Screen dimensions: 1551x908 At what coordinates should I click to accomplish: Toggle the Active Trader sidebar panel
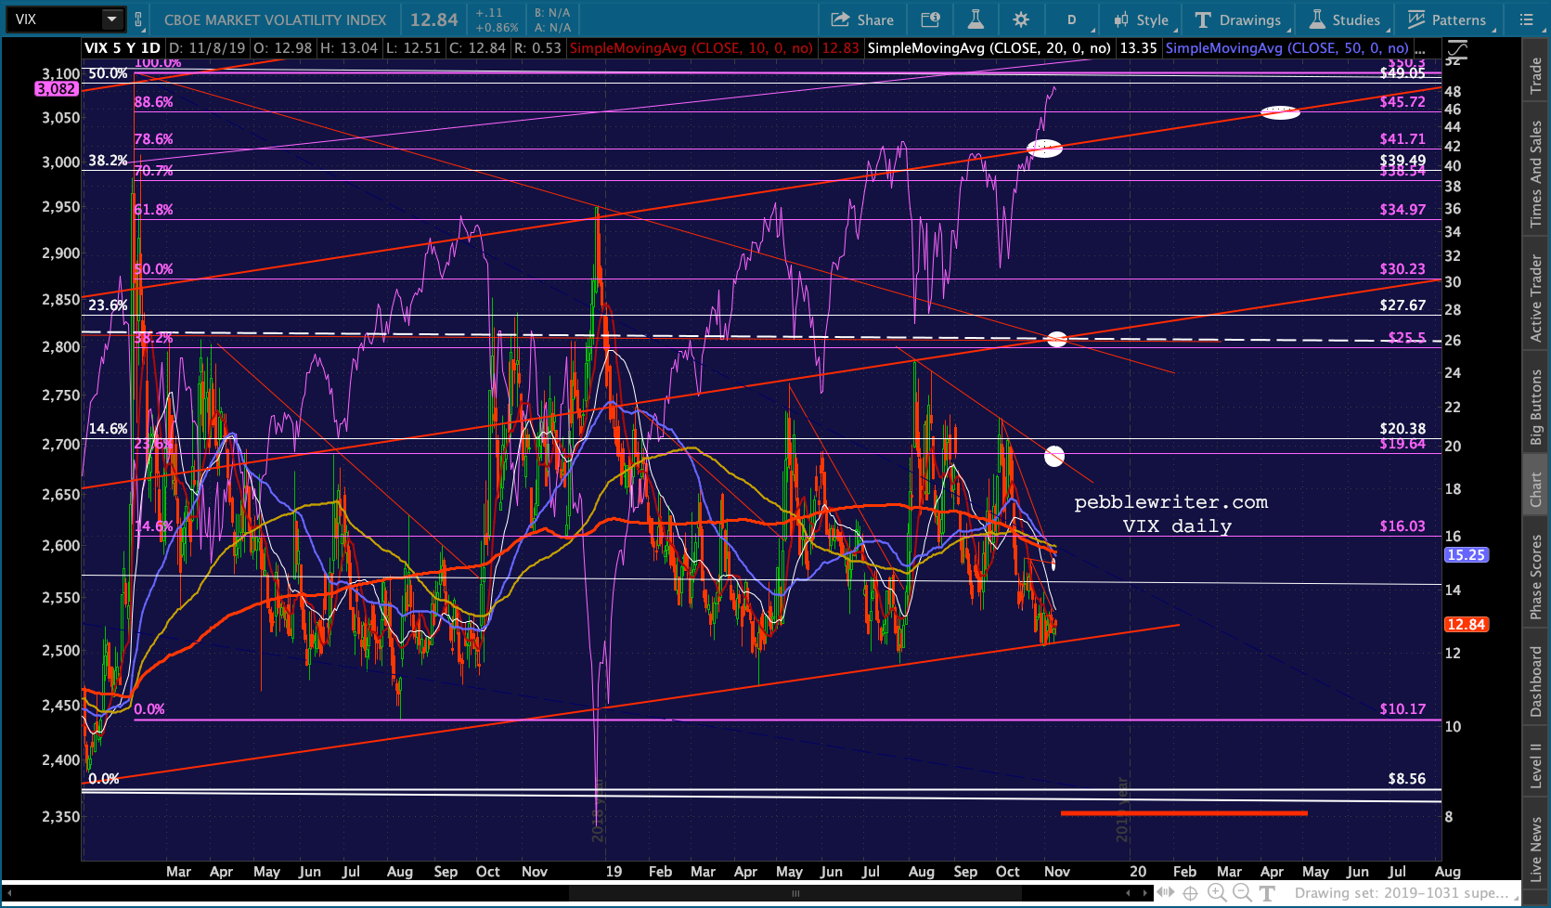point(1536,299)
